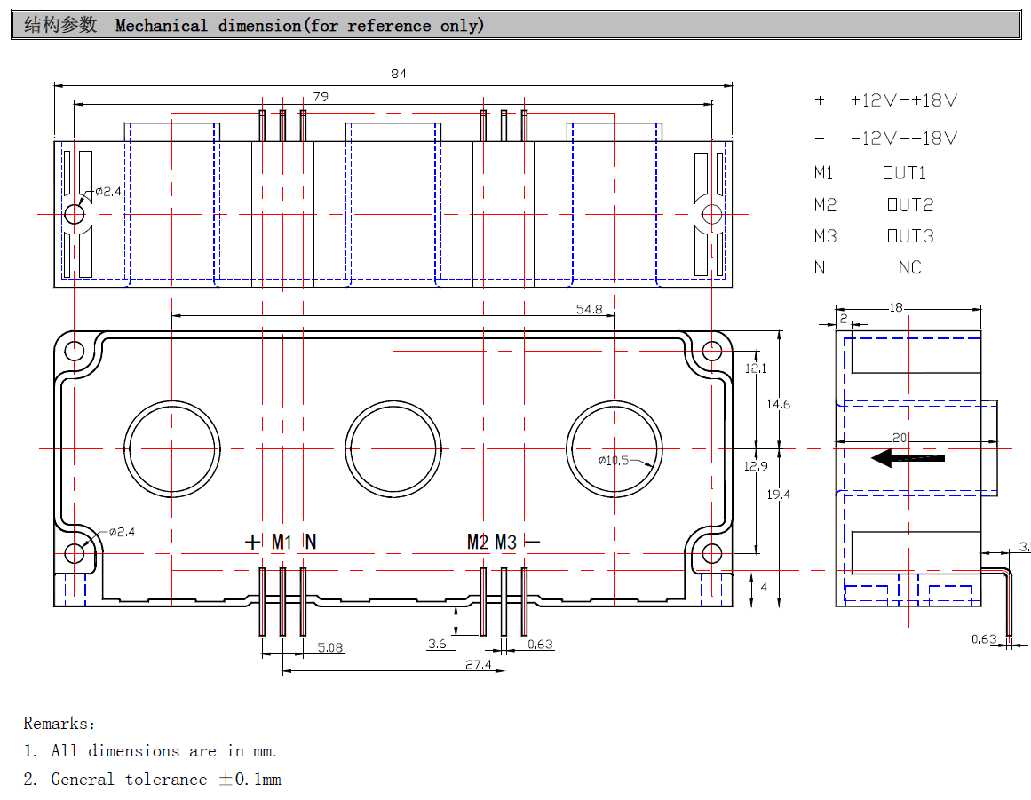Click the 5.08 pin pitch dimension
This screenshot has width=1031, height=800.
click(329, 647)
